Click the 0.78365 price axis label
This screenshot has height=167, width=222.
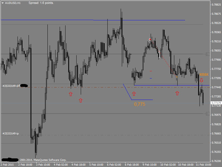[216, 32]
